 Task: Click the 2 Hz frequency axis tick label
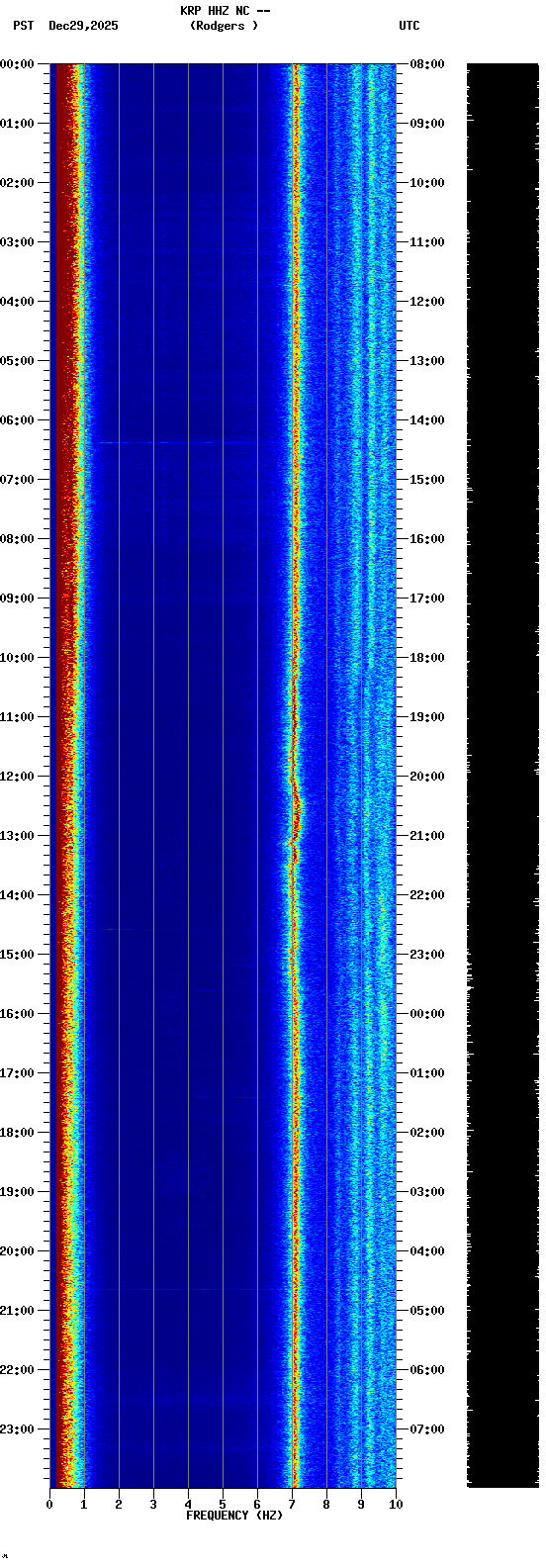click(119, 1505)
